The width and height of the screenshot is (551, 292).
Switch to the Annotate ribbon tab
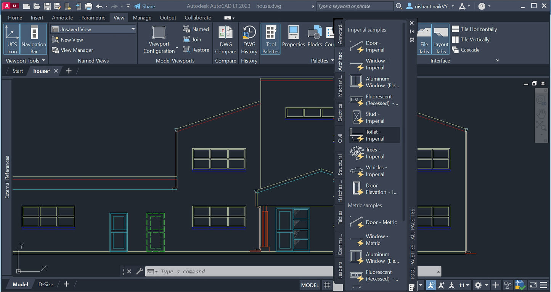click(62, 18)
